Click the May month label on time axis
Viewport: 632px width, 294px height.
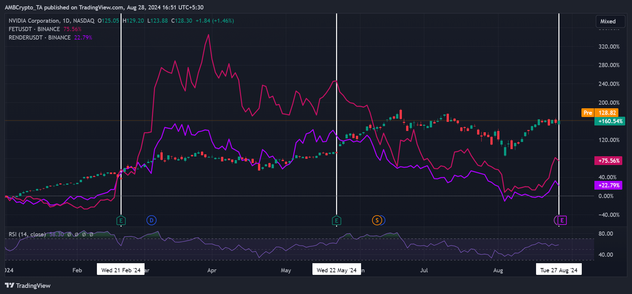pos(286,270)
